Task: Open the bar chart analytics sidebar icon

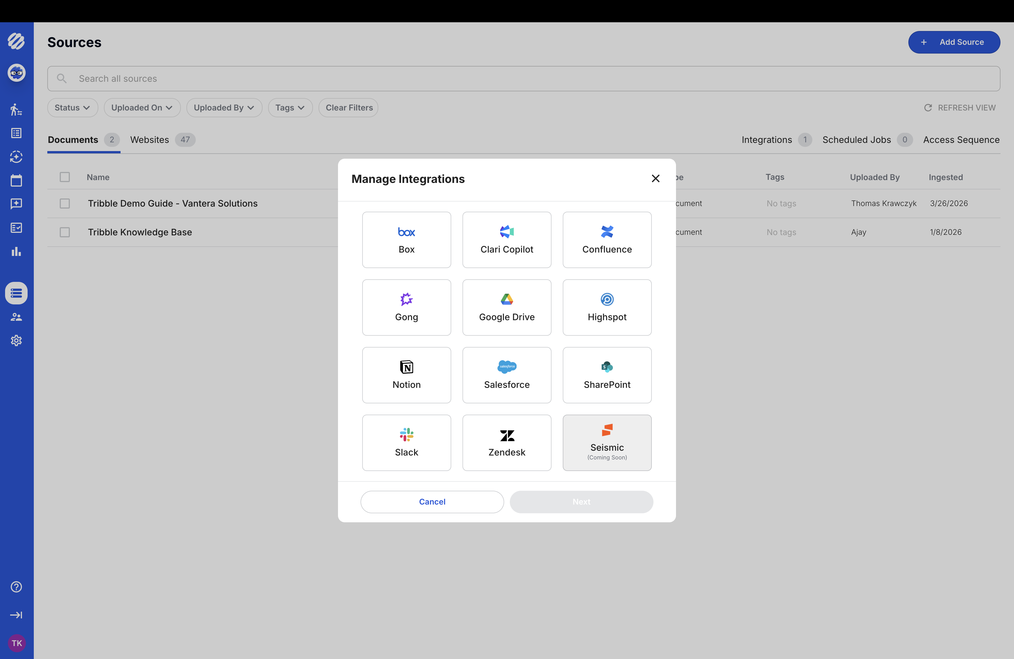Action: pos(16,251)
